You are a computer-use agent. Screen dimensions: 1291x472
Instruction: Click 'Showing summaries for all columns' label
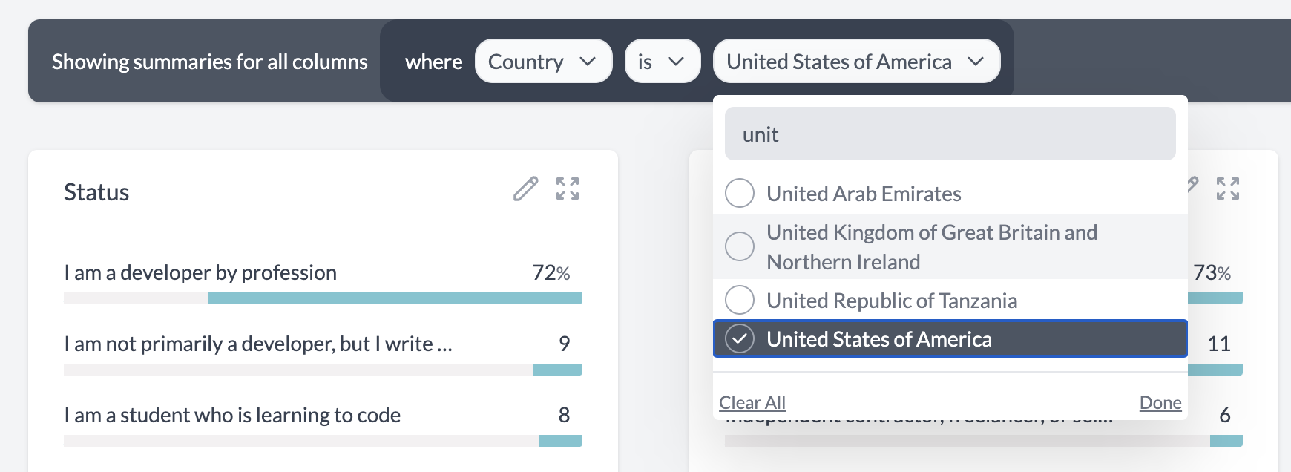pos(209,61)
